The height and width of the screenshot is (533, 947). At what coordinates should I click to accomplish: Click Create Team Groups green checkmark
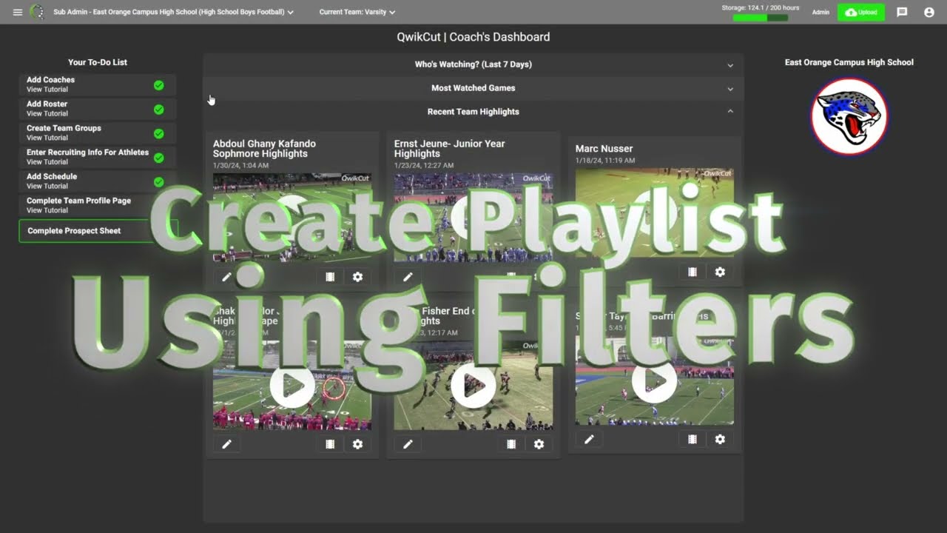[x=158, y=134]
